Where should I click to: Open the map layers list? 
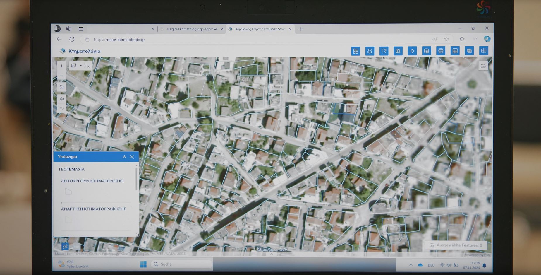click(370, 51)
